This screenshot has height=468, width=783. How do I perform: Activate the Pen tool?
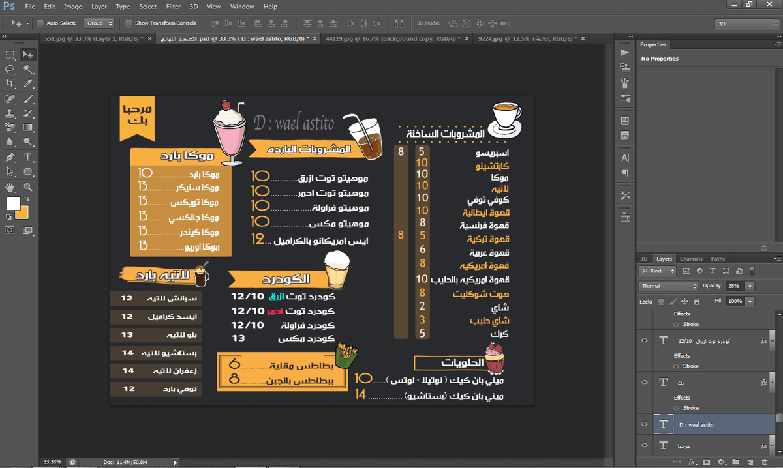(x=10, y=157)
